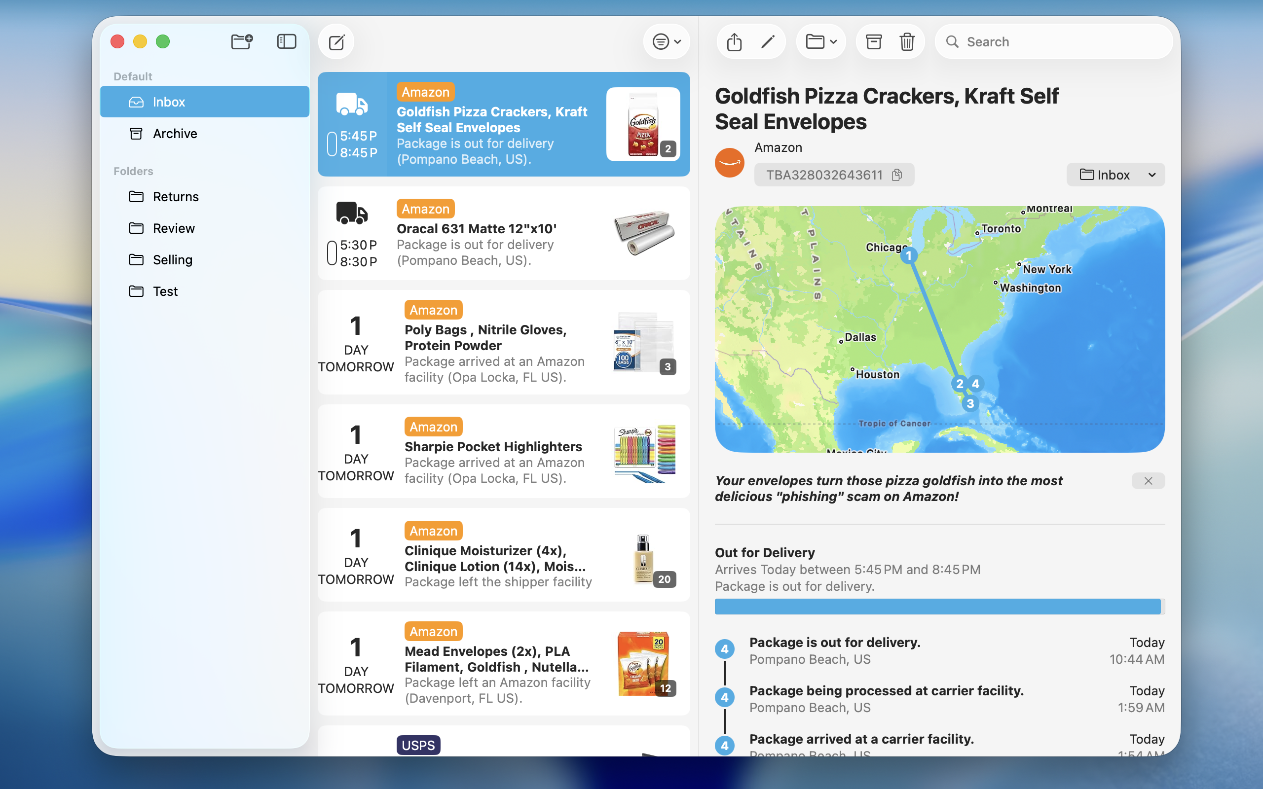Click the item count badge 3
Image resolution: width=1263 pixels, height=789 pixels.
668,367
